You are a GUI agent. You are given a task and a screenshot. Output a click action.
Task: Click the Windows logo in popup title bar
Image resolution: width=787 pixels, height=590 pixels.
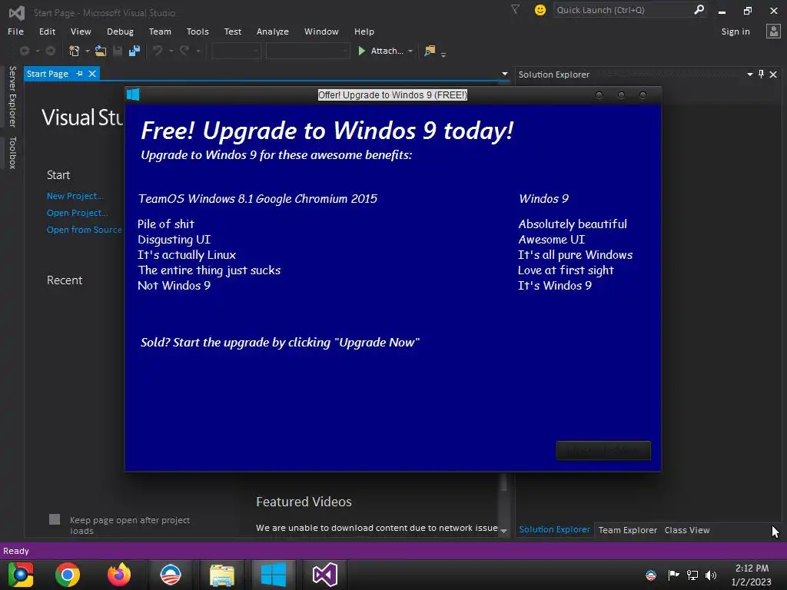(x=133, y=94)
